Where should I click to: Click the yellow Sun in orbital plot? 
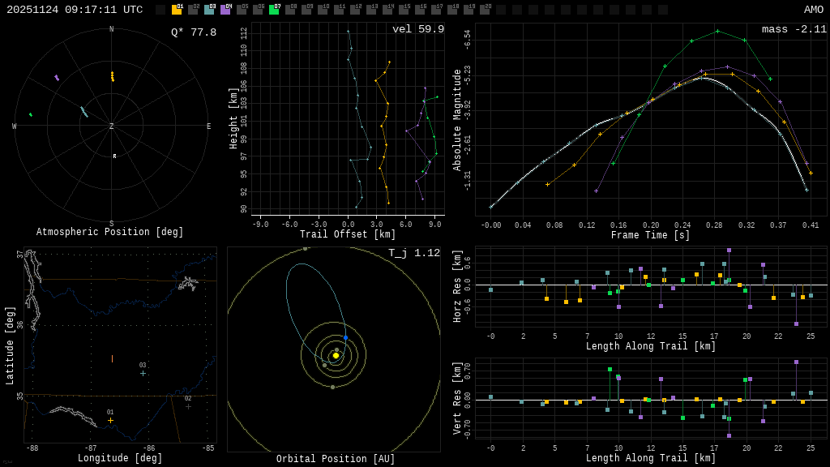pyautogui.click(x=336, y=355)
